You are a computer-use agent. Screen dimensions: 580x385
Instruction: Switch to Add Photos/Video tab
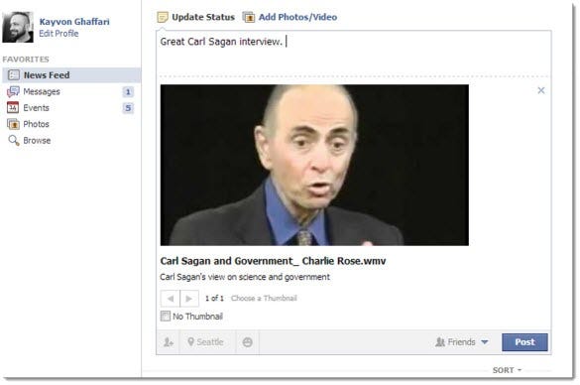click(x=290, y=17)
